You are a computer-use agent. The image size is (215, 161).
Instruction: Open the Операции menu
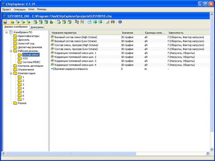[x=19, y=9]
